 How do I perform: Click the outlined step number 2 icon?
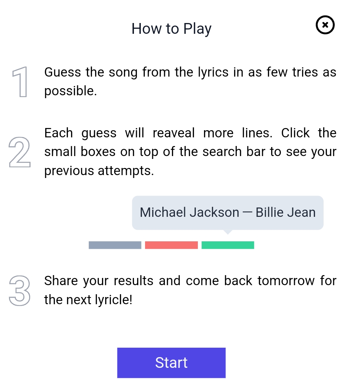(19, 152)
